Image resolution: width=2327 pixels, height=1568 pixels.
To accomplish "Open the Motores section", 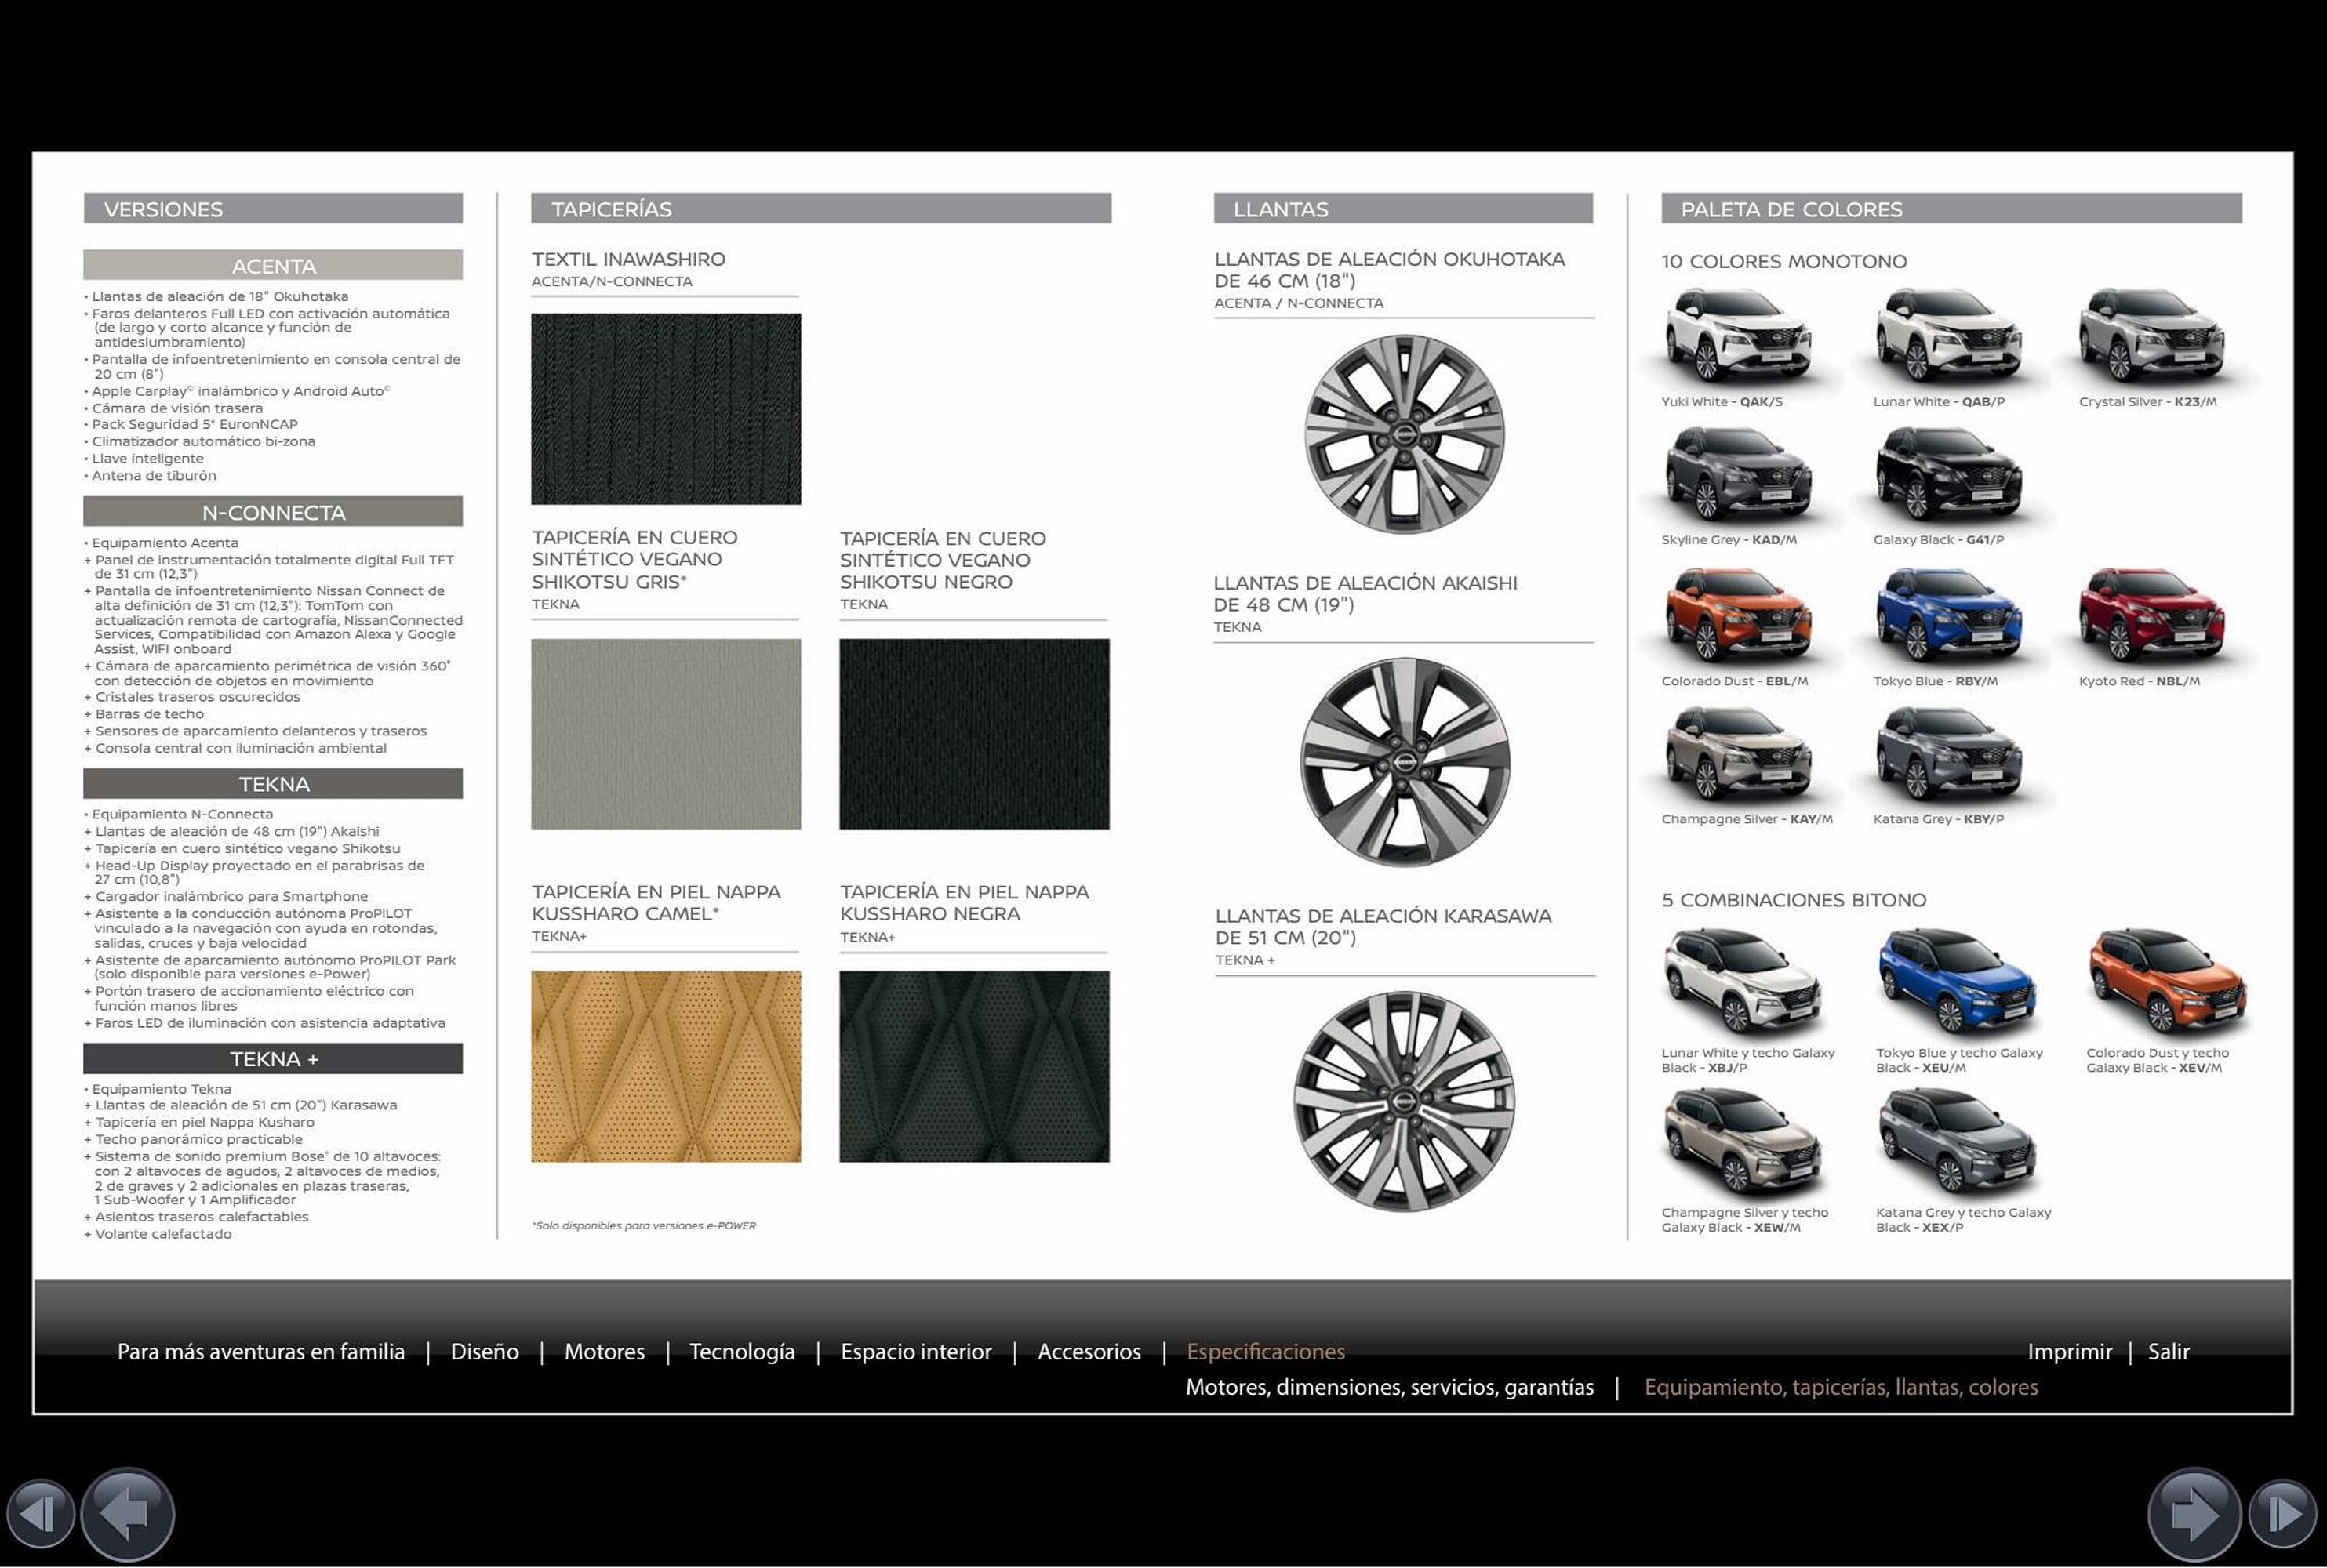I will 604,1352.
